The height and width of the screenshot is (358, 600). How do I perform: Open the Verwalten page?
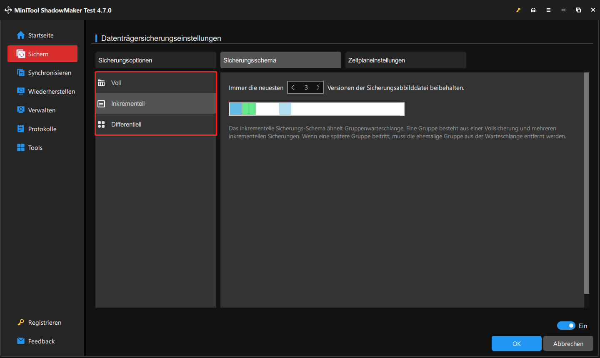pyautogui.click(x=42, y=110)
